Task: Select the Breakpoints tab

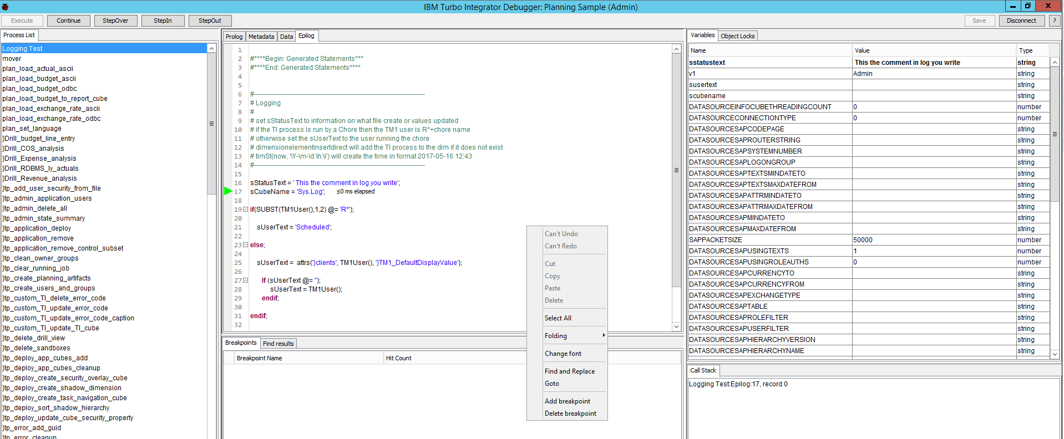Action: 241,343
